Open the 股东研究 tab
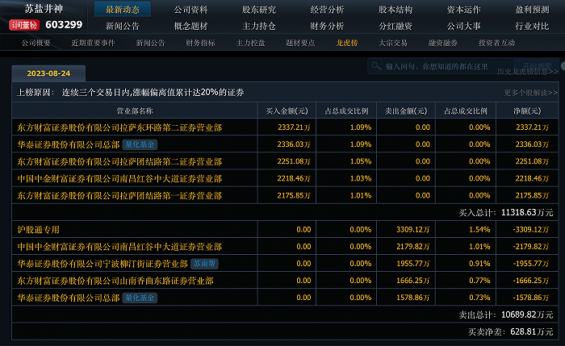 pyautogui.click(x=258, y=10)
